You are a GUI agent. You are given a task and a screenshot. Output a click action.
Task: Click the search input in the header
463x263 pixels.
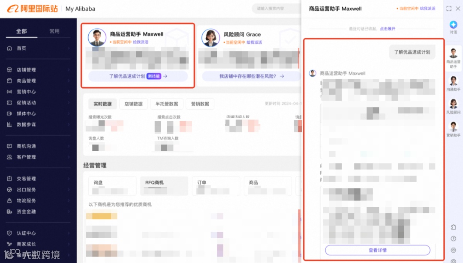(277, 9)
